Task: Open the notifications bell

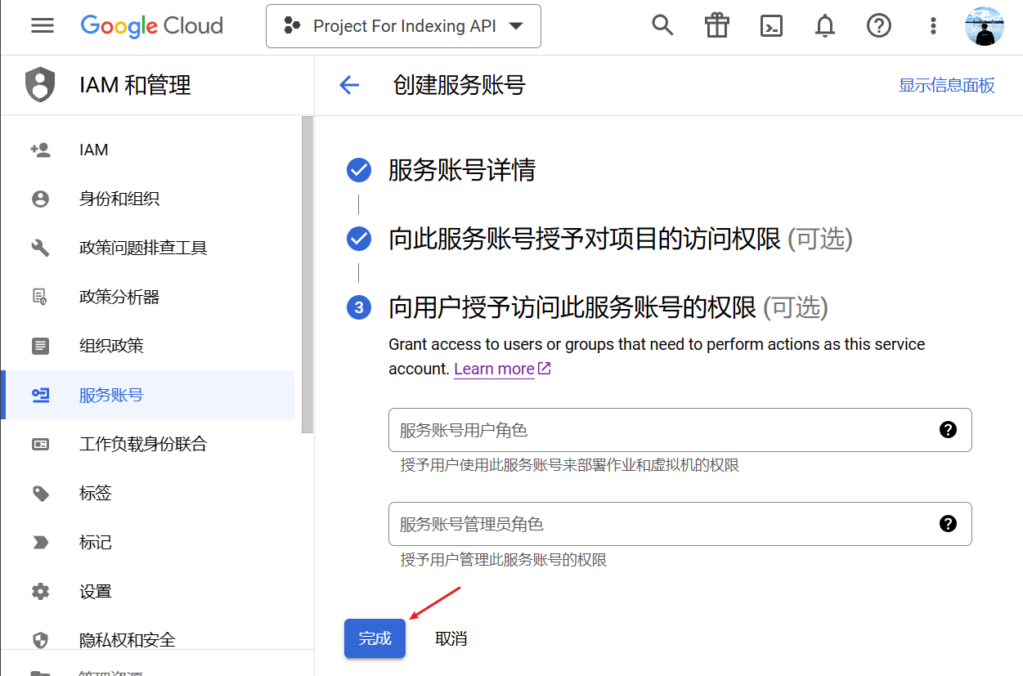Action: click(824, 26)
